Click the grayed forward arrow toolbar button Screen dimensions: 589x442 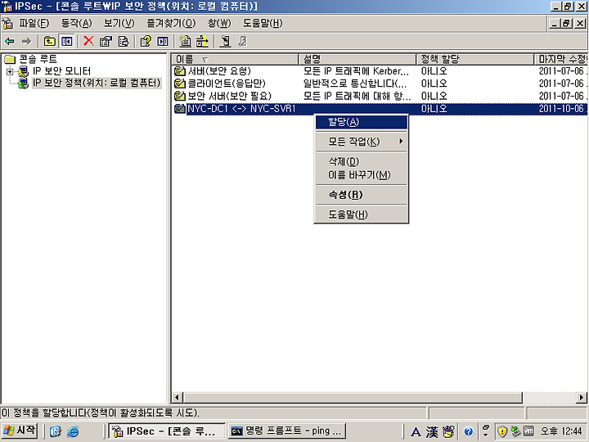click(26, 42)
